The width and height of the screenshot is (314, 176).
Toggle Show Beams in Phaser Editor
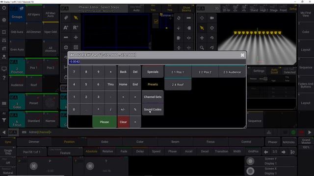pyautogui.click(x=186, y=9)
